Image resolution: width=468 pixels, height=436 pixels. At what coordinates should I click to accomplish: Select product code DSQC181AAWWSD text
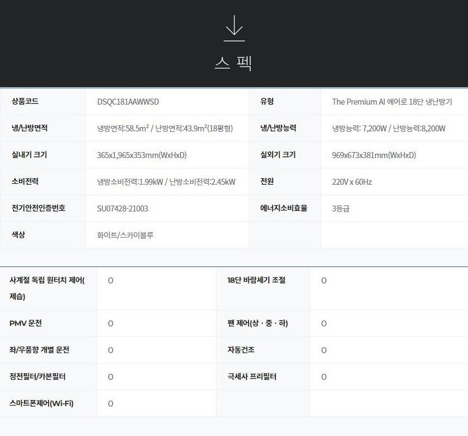(x=128, y=102)
